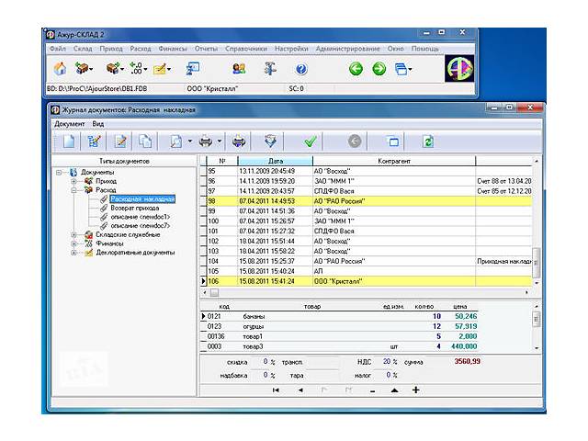Open the Администрирование menu

pyautogui.click(x=347, y=49)
